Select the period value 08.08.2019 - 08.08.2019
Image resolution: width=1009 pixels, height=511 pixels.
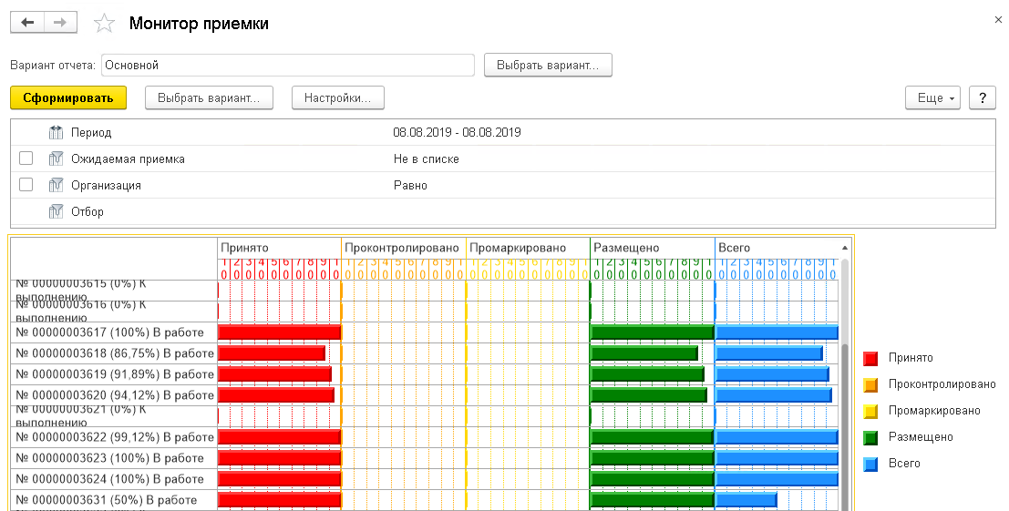(457, 133)
